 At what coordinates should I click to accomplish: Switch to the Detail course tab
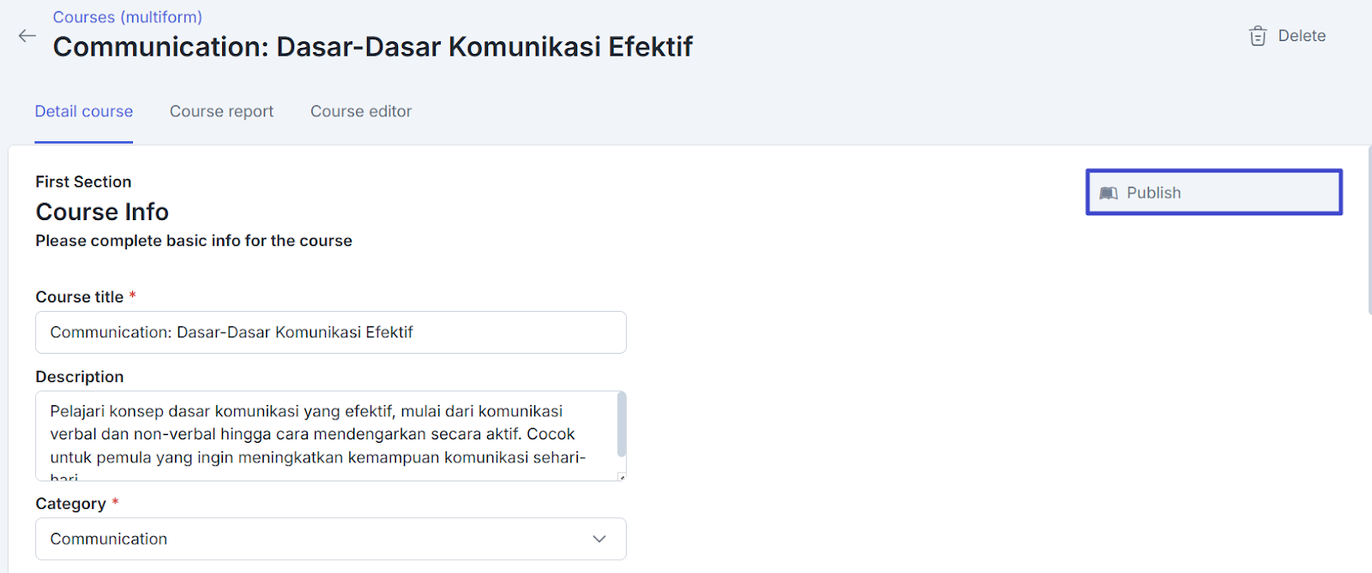(84, 111)
